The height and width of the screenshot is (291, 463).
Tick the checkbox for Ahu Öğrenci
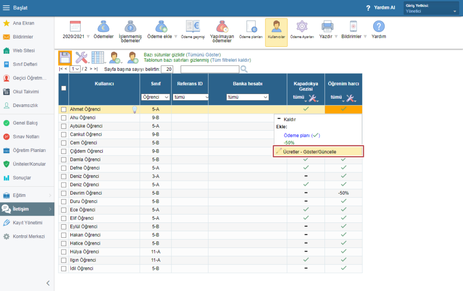point(64,118)
